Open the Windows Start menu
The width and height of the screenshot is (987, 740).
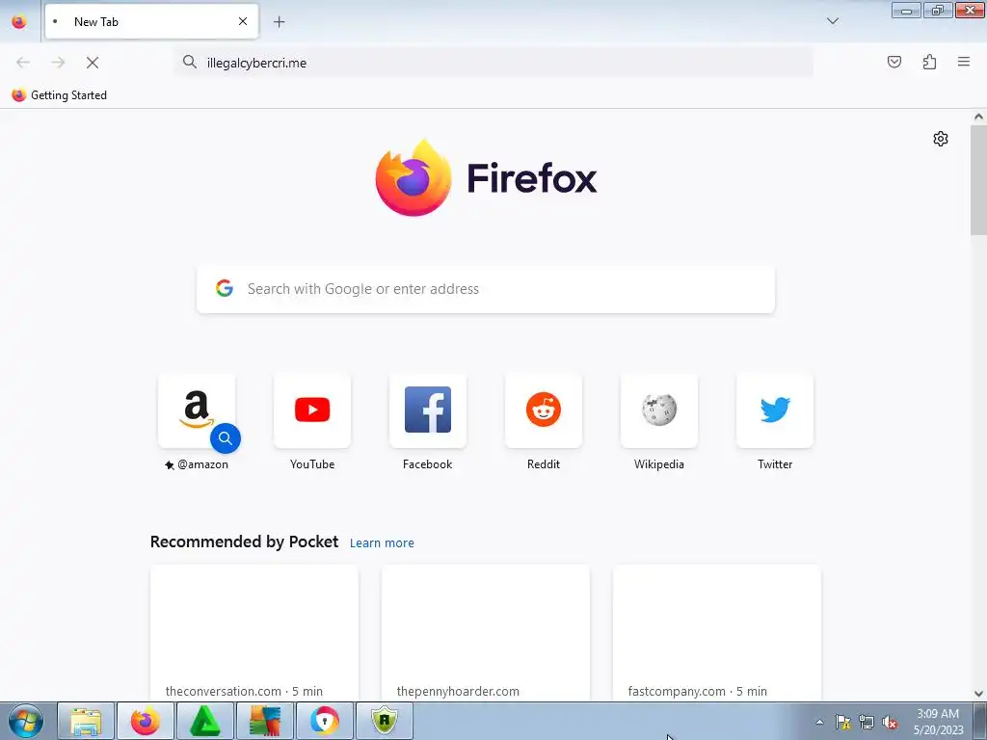(26, 721)
